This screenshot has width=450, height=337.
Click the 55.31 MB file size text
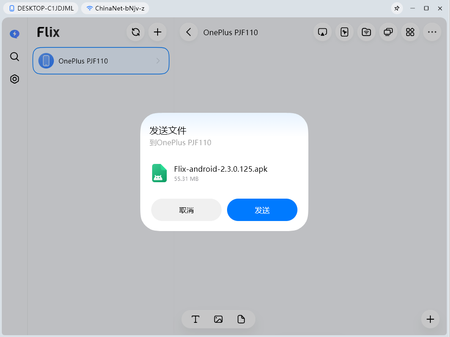point(186,179)
